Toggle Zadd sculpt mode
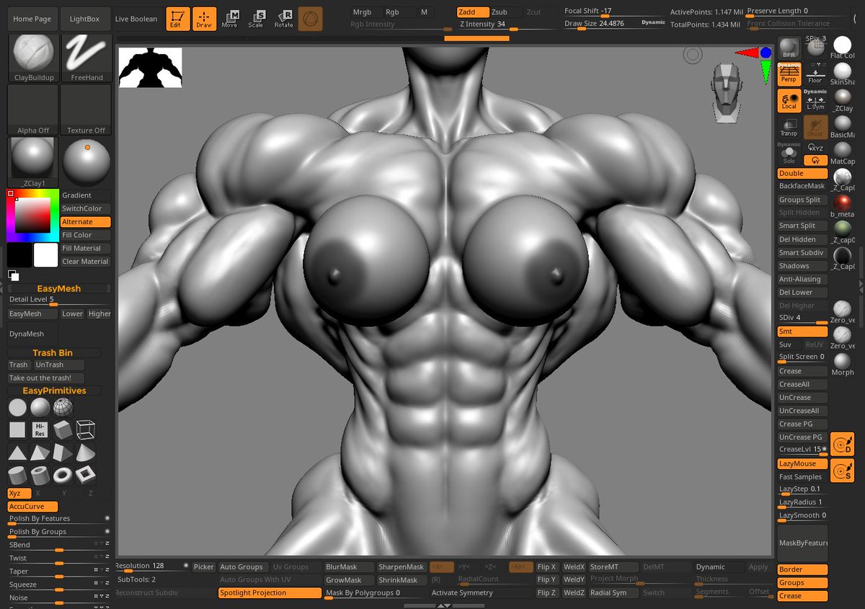 [x=472, y=12]
